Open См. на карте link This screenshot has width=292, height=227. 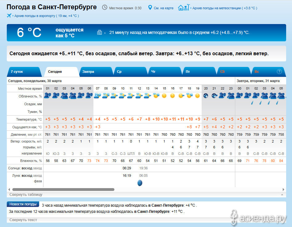[163, 8]
